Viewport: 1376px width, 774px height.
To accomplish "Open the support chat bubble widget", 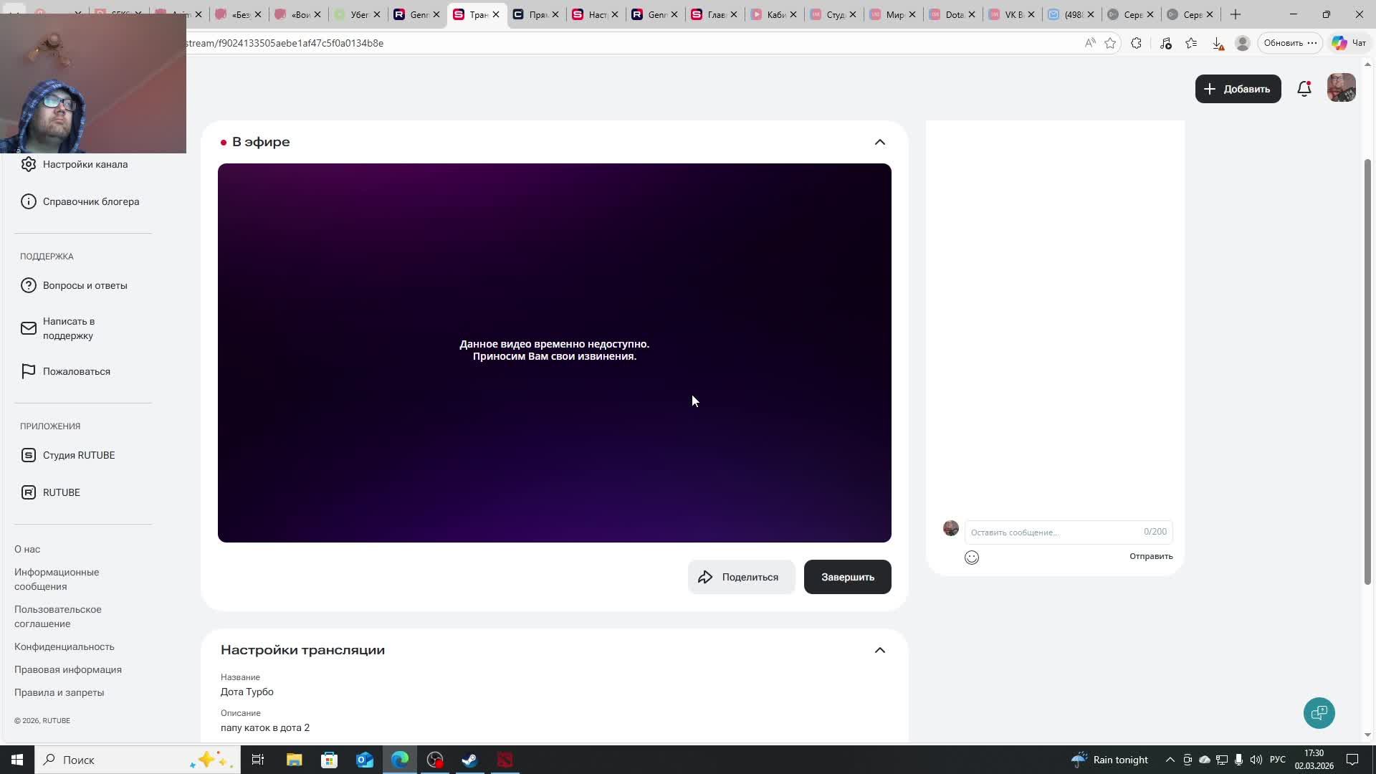I will [x=1319, y=713].
